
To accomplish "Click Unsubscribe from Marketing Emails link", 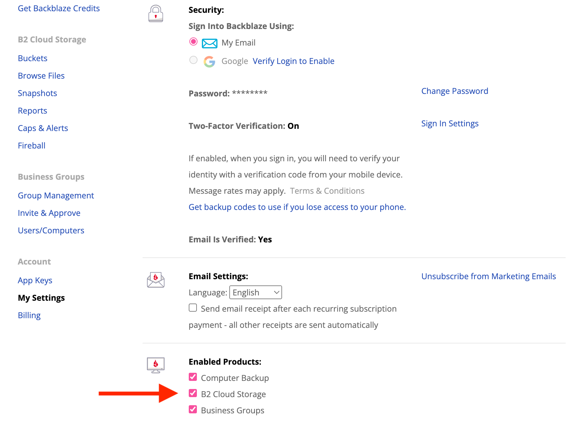I will coord(489,276).
